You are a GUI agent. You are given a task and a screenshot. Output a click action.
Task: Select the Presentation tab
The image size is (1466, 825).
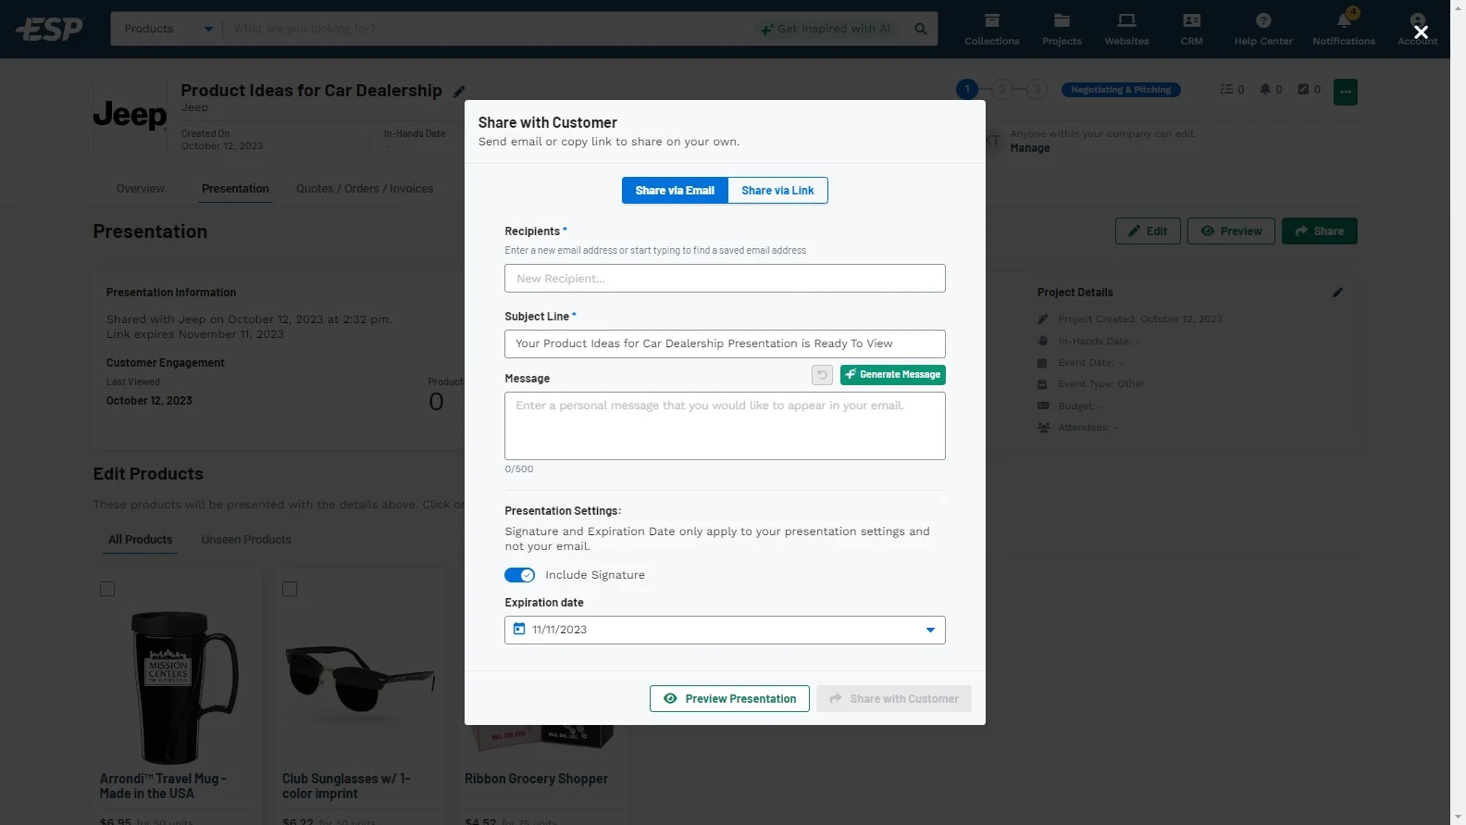click(235, 189)
